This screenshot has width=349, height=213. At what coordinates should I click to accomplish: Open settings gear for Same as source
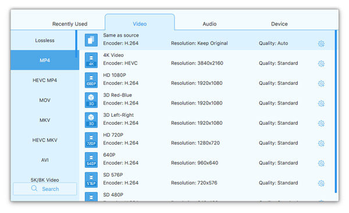click(321, 44)
